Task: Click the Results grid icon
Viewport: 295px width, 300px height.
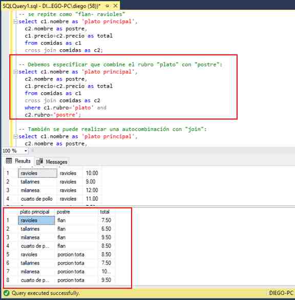Action: [9, 161]
